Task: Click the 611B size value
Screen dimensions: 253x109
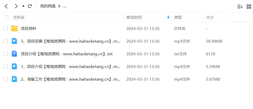Action: 210,54
